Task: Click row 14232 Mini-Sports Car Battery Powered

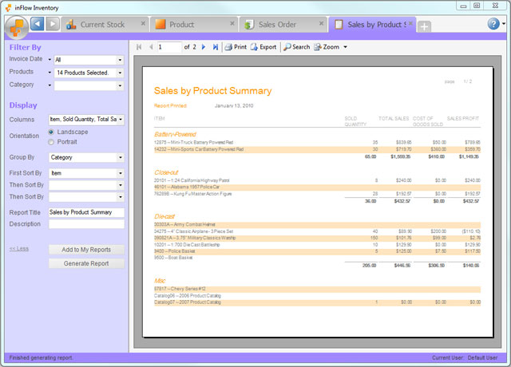Action: (x=317, y=149)
